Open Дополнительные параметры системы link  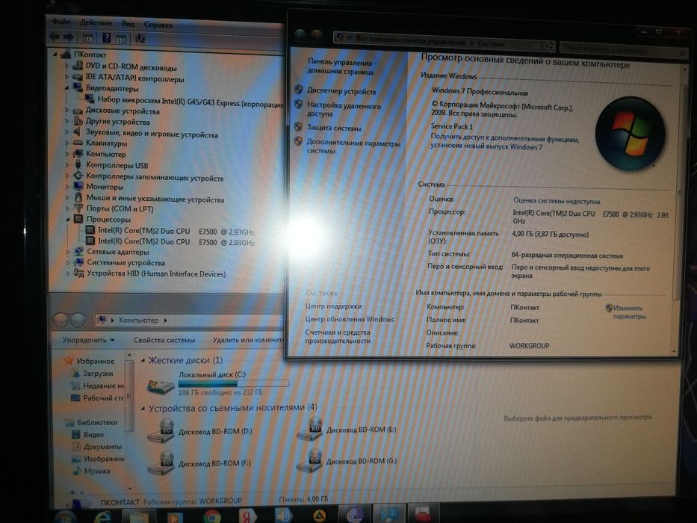click(353, 146)
